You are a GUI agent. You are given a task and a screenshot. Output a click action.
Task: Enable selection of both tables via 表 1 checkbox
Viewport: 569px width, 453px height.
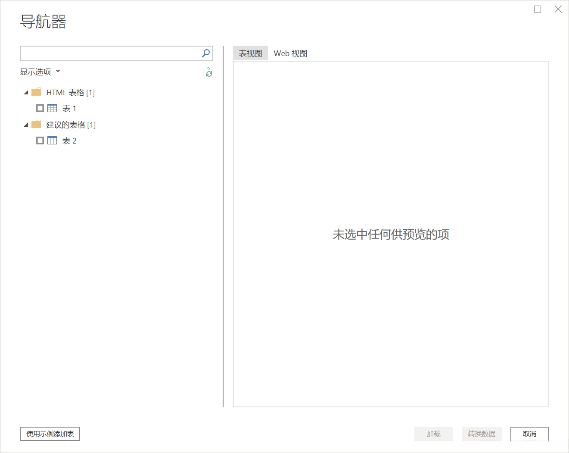(x=40, y=108)
